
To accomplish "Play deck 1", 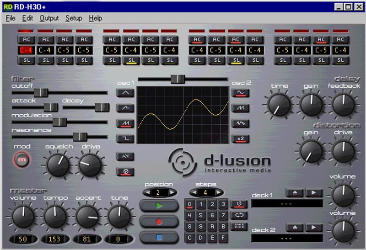I will click(314, 193).
